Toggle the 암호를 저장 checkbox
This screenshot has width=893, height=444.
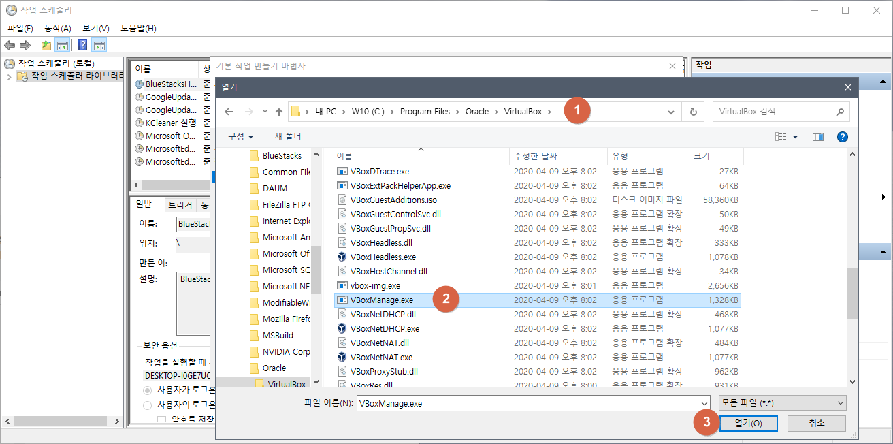(x=161, y=419)
